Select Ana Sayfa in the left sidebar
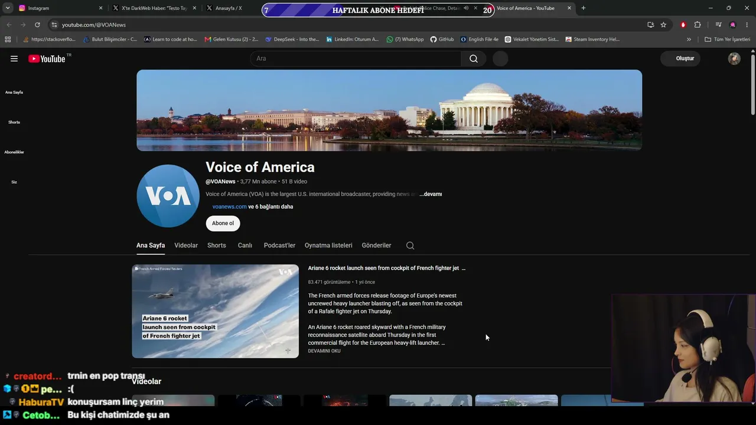Image resolution: width=756 pixels, height=425 pixels. [x=14, y=92]
